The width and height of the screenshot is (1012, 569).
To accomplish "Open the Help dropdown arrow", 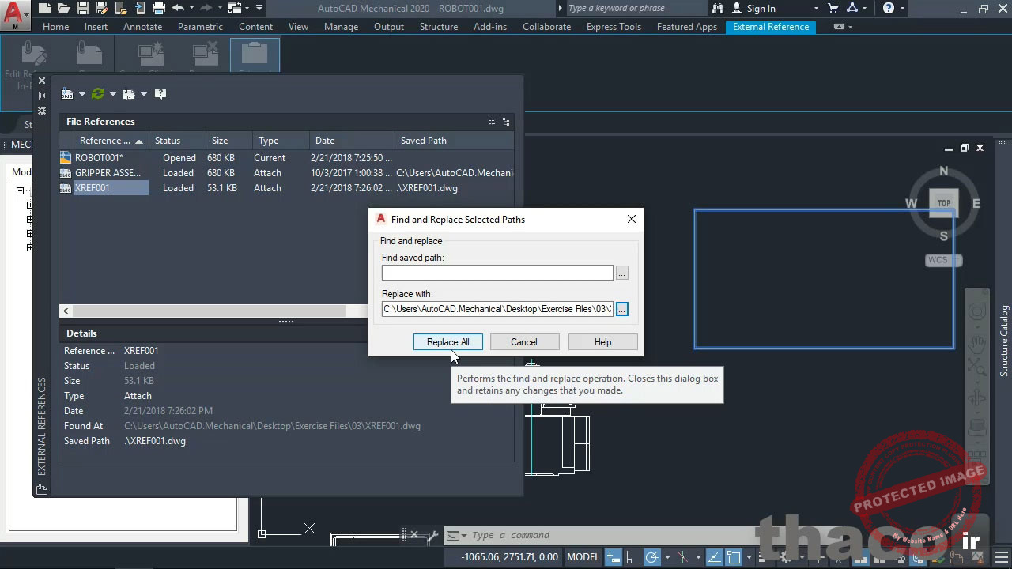I will point(903,9).
